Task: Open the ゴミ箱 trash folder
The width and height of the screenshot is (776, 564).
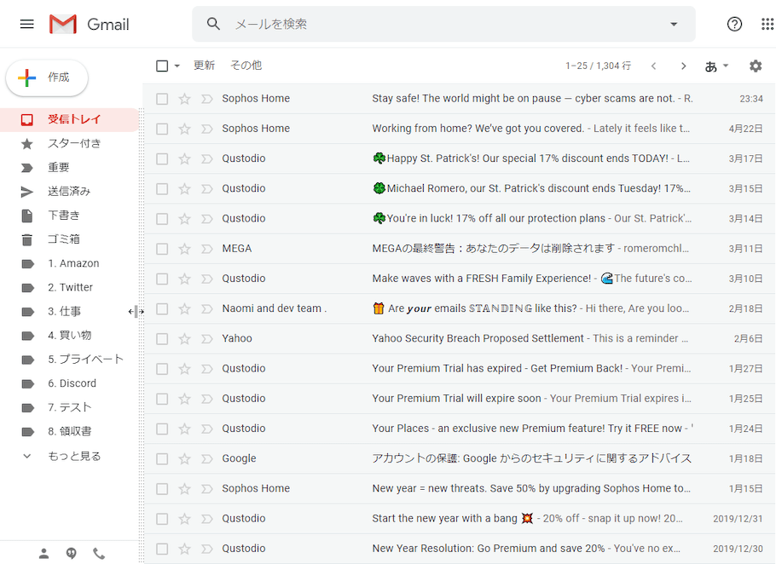Action: pos(69,239)
